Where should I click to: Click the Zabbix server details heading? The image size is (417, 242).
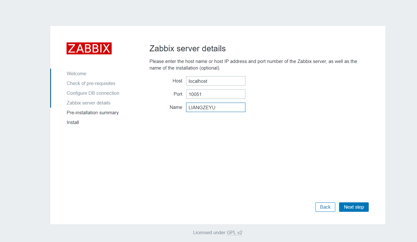187,48
